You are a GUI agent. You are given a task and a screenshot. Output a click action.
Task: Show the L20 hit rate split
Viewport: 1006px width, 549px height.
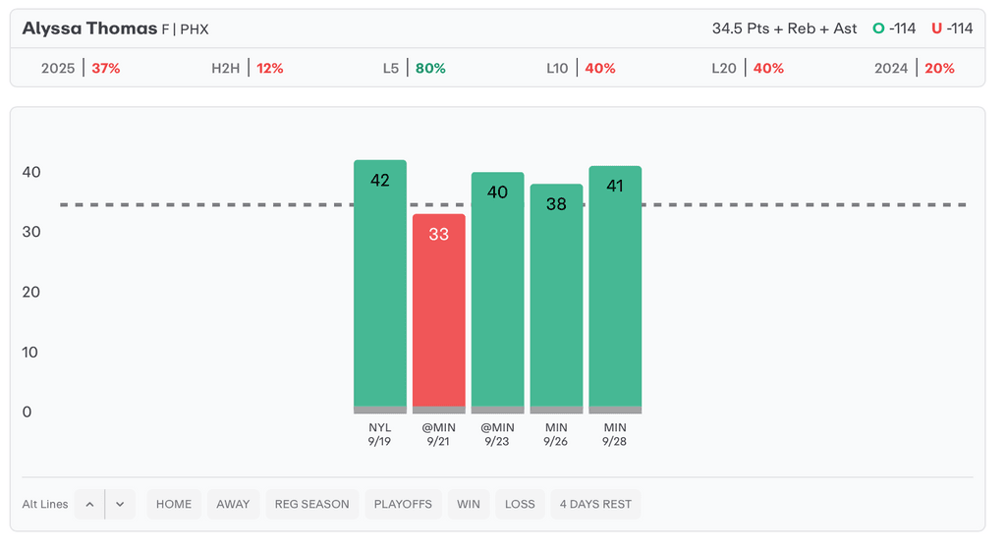tap(747, 69)
